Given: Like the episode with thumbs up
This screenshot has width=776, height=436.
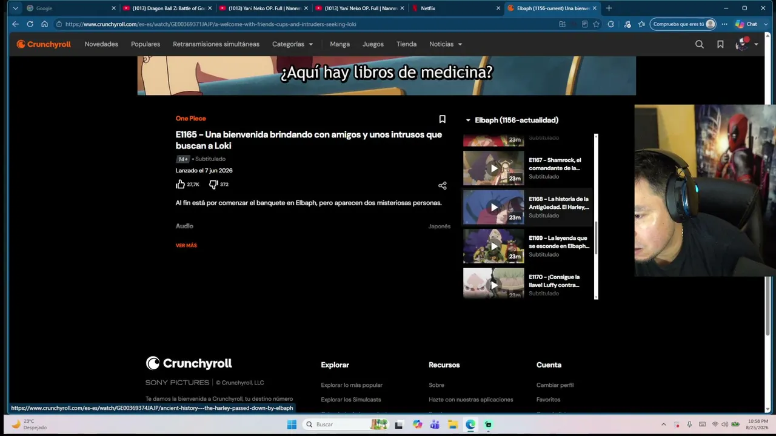Looking at the screenshot, I should 180,184.
